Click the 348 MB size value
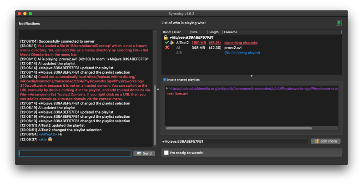Screen dimensions: 363x185 coord(199,48)
